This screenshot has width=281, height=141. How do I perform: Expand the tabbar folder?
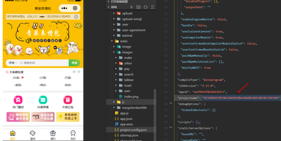tap(116, 80)
